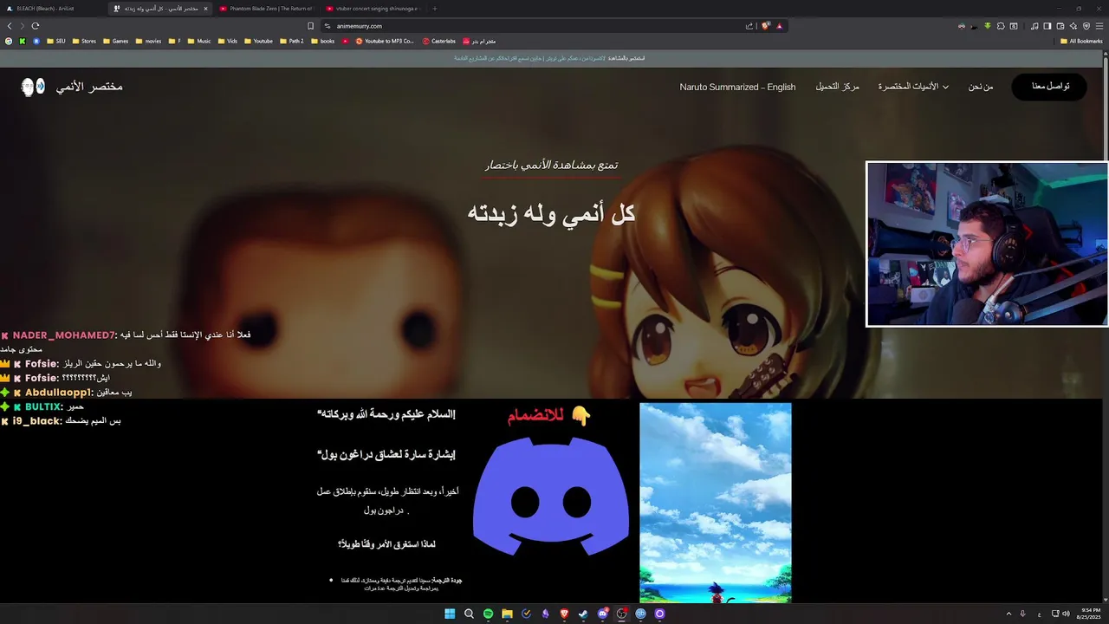
Task: Click the green K bookmark icon
Action: pos(23,41)
